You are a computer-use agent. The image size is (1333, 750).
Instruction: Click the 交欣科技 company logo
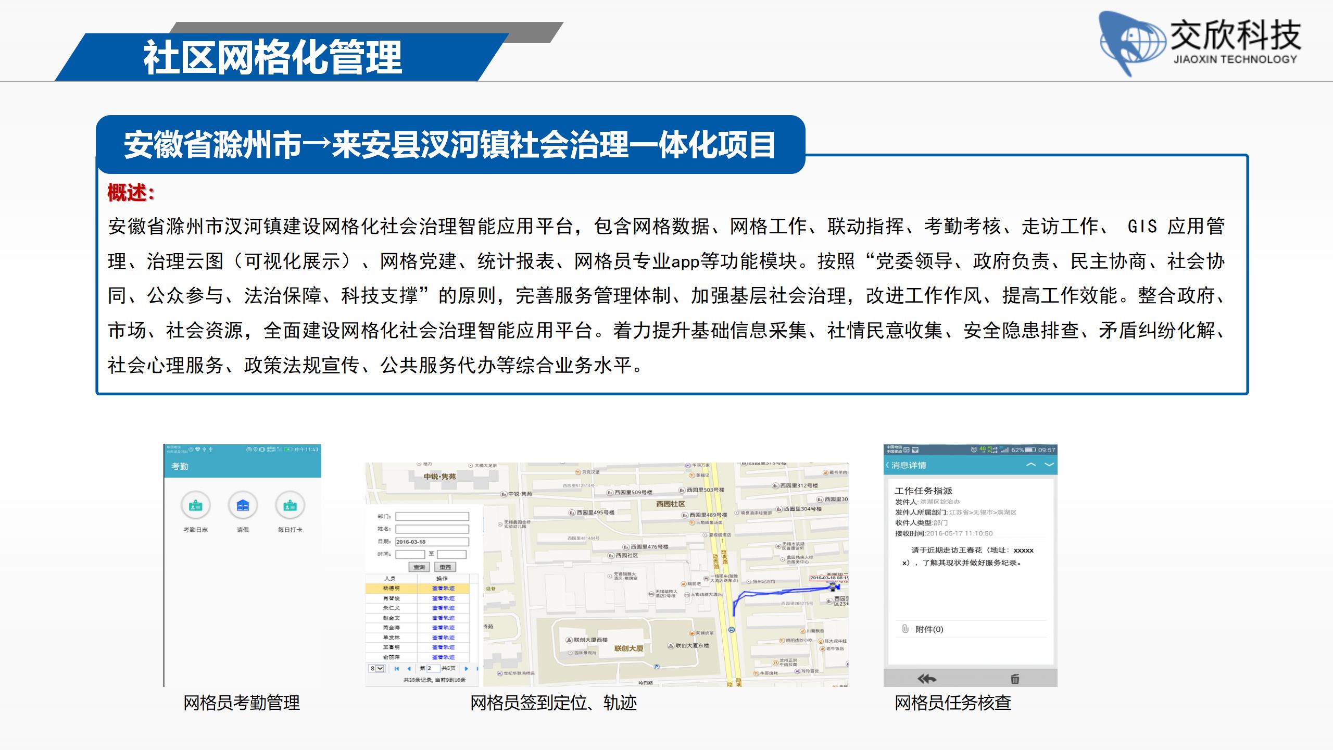pyautogui.click(x=1200, y=44)
